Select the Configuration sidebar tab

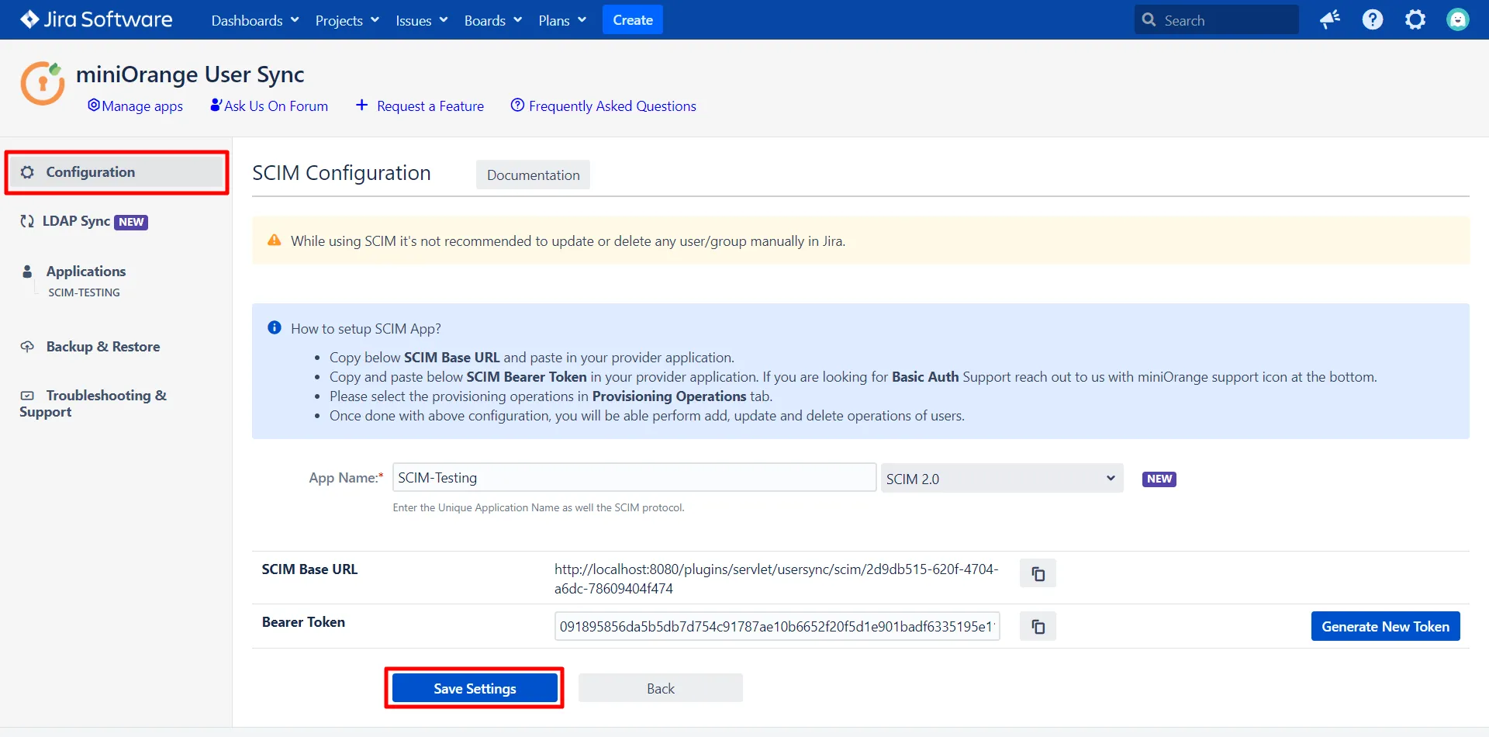[x=116, y=172]
